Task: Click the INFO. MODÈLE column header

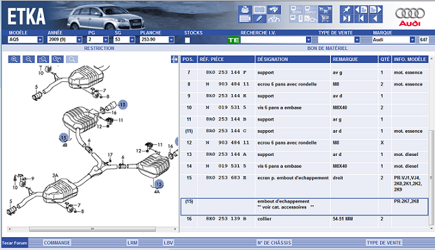Action: click(x=410, y=59)
